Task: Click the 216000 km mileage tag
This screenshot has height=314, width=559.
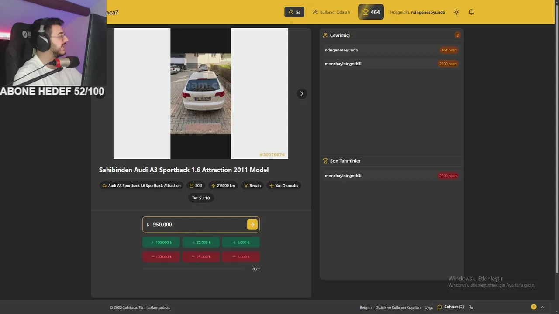Action: click(x=223, y=186)
